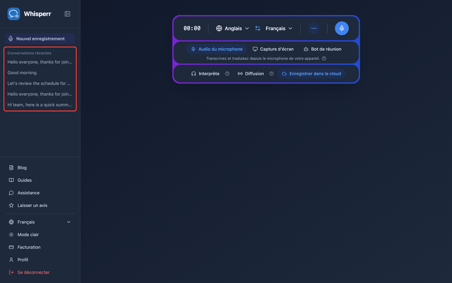
Task: Click the globe icon beside Anglais
Action: pos(219,28)
